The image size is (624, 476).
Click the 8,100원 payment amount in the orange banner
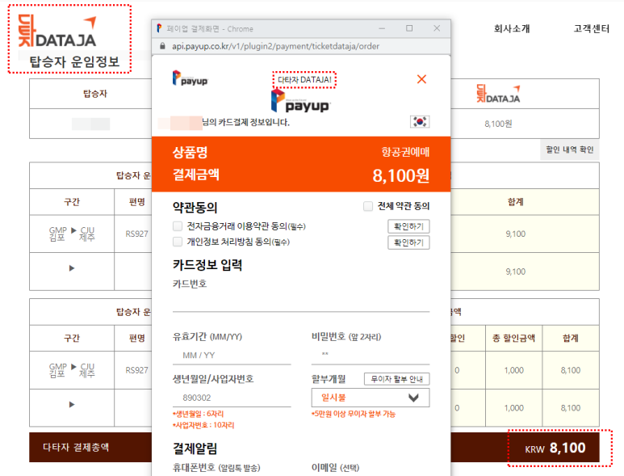pyautogui.click(x=400, y=175)
